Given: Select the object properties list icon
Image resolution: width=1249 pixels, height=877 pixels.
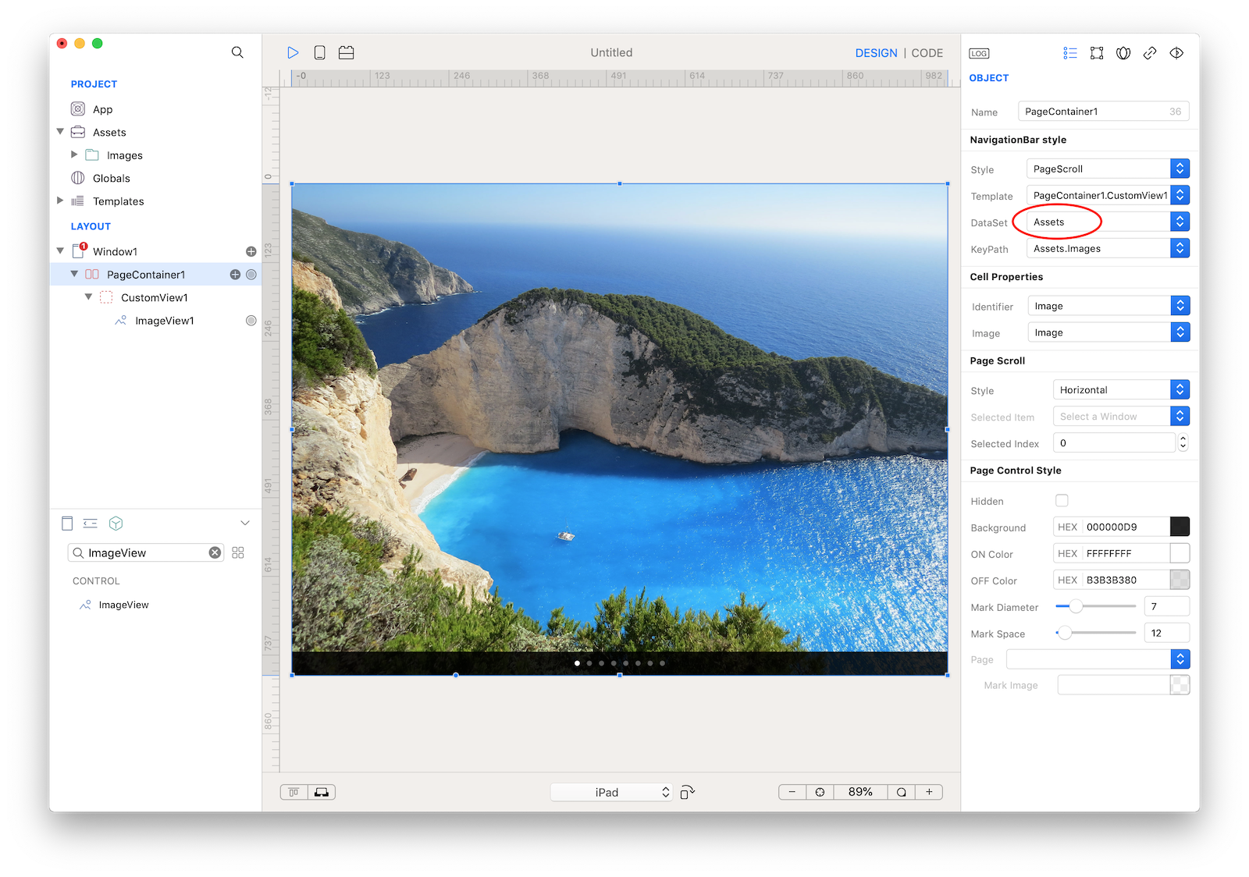Looking at the screenshot, I should 1070,53.
